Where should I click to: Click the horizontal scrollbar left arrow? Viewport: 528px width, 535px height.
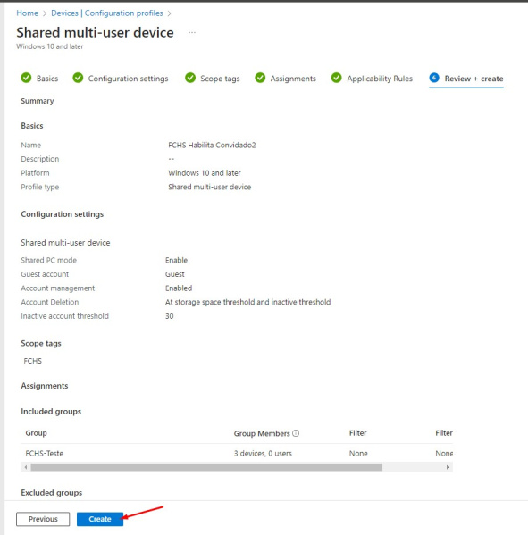pos(26,467)
